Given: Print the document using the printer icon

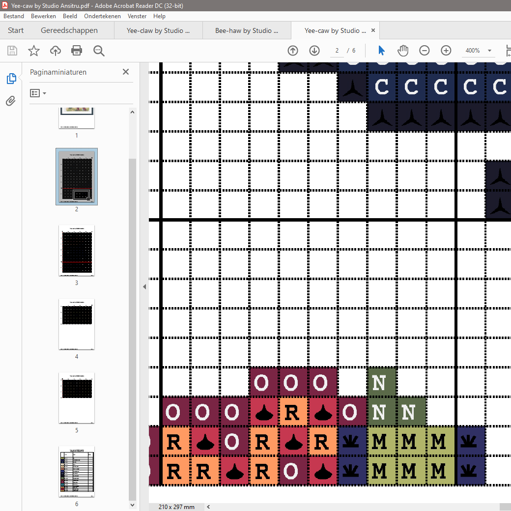Looking at the screenshot, I should [77, 51].
